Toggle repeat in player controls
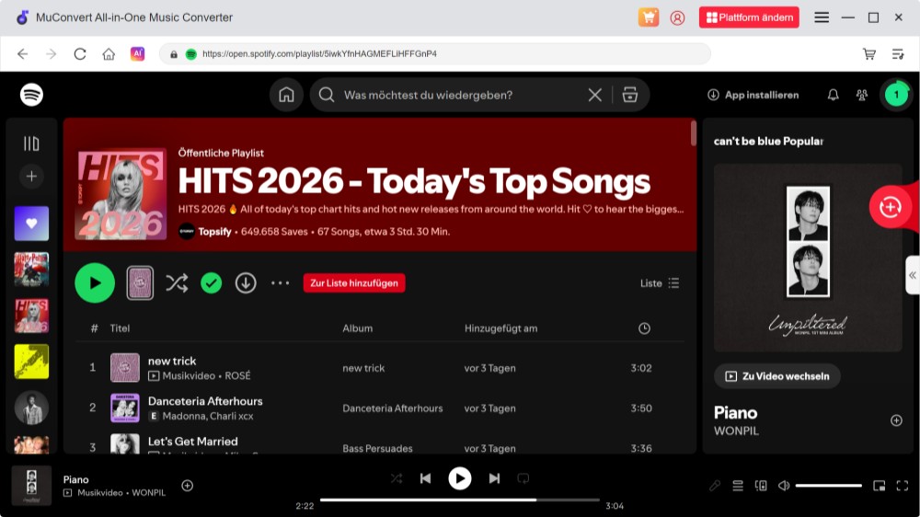 [x=523, y=479]
